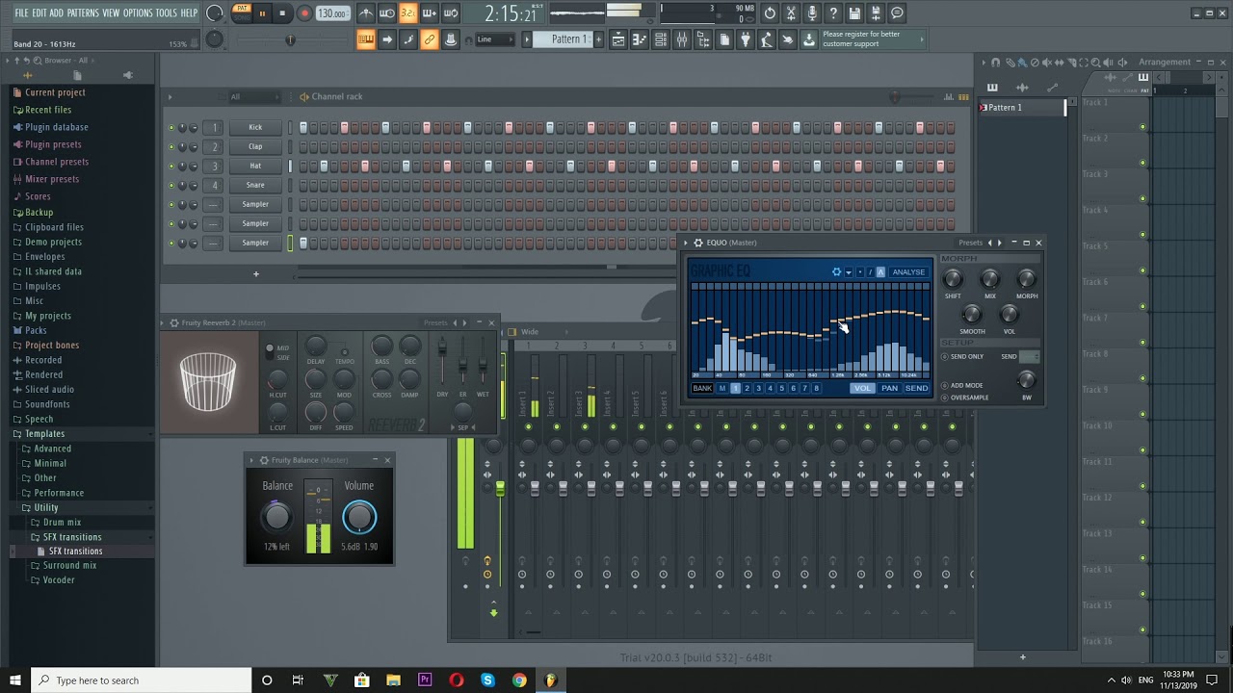This screenshot has height=693, width=1233.
Task: Click the Snare channel name button
Action: pyautogui.click(x=255, y=185)
